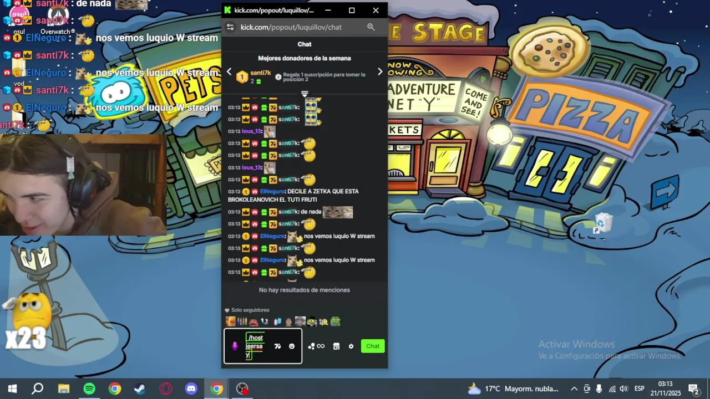Select the grey monkey quick emote
The height and width of the screenshot is (399, 710).
click(300, 321)
